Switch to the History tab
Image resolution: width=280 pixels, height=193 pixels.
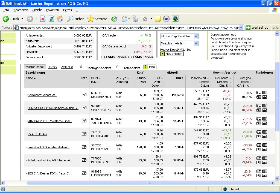point(52,67)
